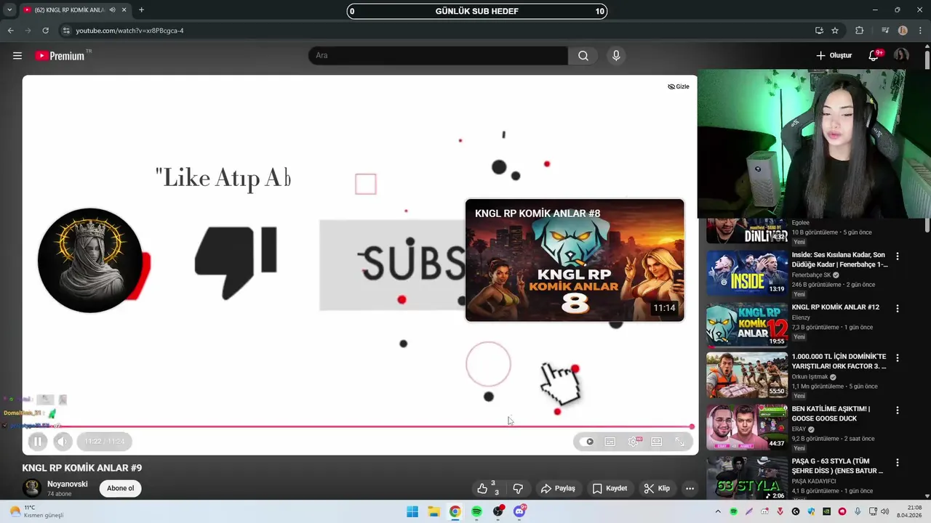Open Chrome media control icon
The width and height of the screenshot is (931, 523).
click(x=885, y=31)
